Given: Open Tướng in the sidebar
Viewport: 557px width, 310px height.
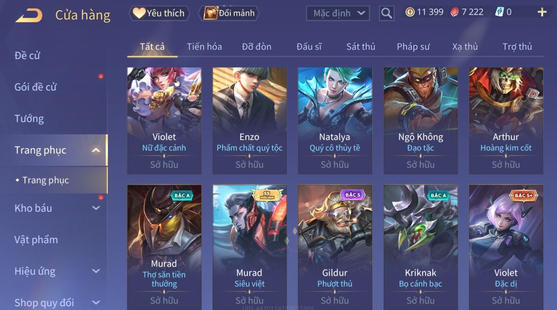Looking at the screenshot, I should [x=29, y=118].
